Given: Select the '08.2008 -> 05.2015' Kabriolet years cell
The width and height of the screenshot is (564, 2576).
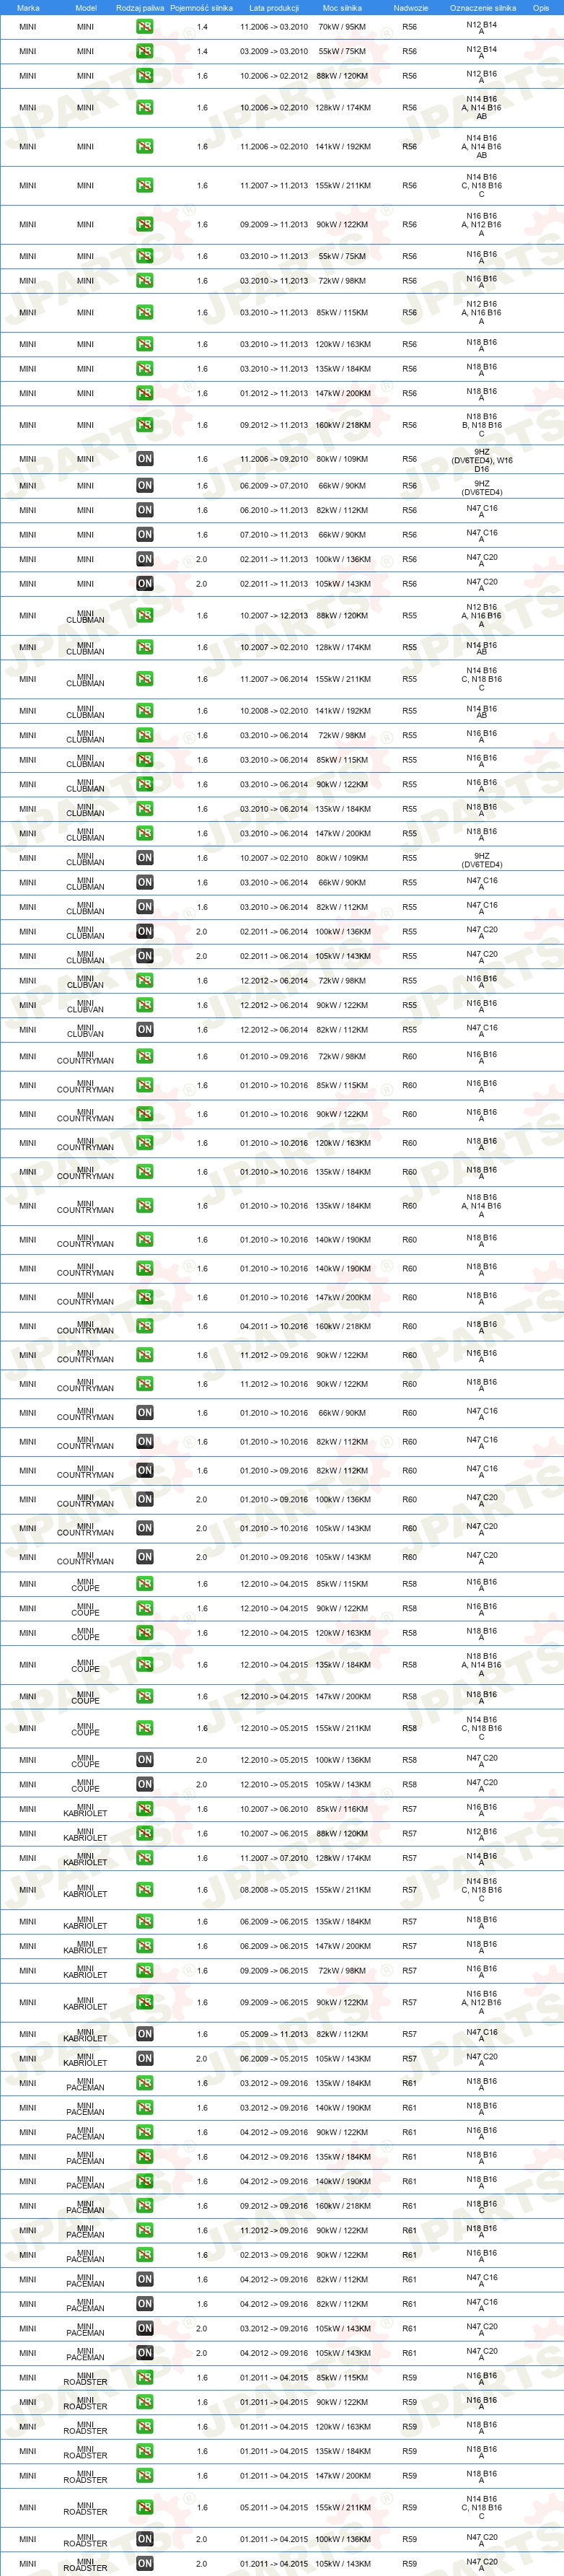Looking at the screenshot, I should pyautogui.click(x=274, y=1890).
